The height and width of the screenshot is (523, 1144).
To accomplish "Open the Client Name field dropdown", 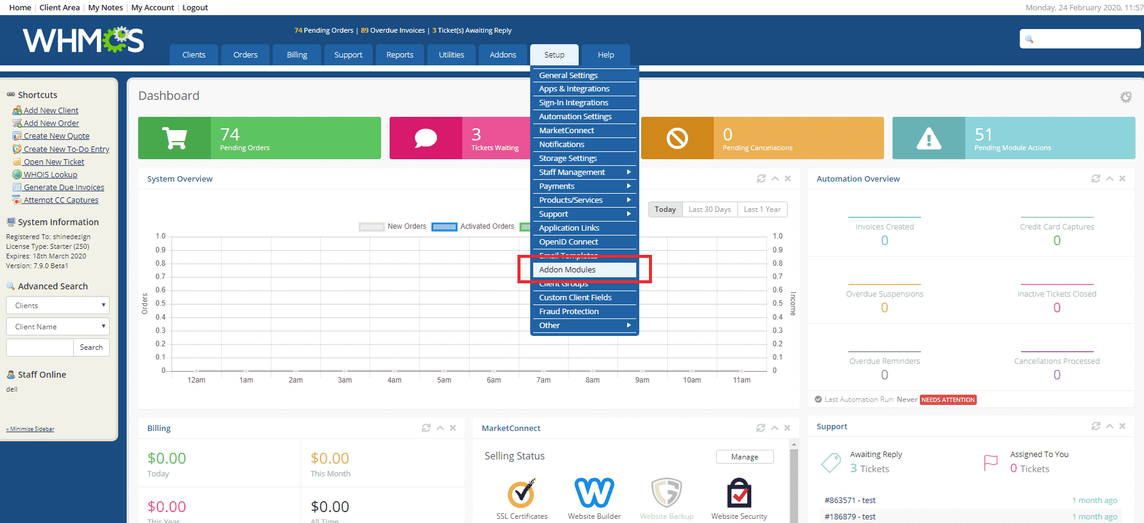I will (x=58, y=327).
